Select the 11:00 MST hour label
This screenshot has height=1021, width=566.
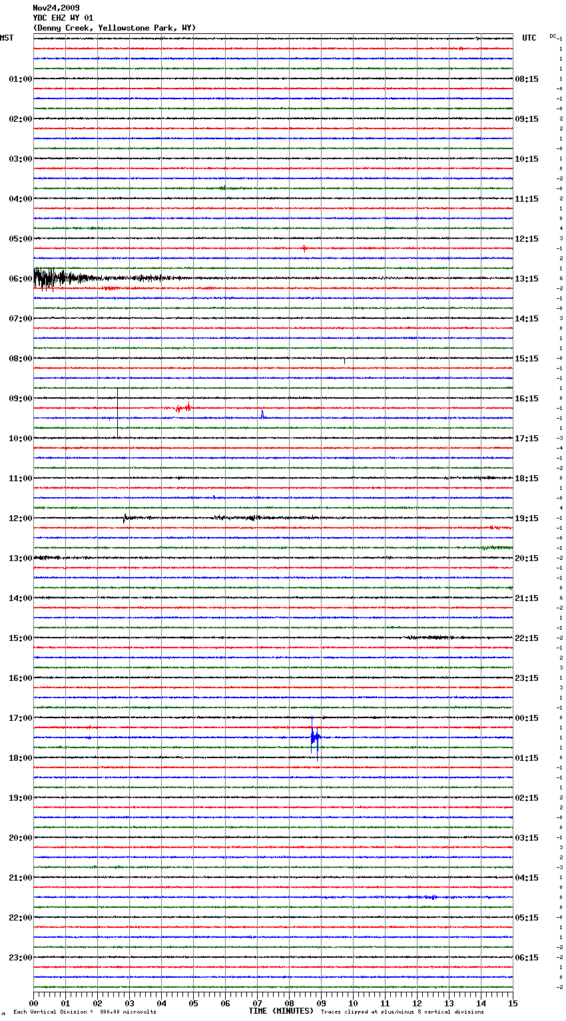coord(21,479)
